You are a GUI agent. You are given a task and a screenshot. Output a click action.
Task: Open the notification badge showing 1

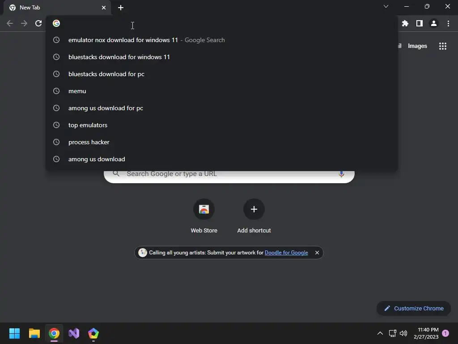click(x=445, y=333)
